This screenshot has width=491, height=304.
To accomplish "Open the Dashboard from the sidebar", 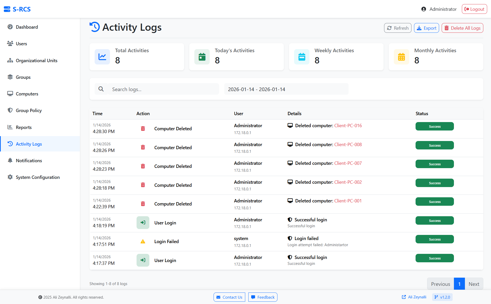I will click(x=27, y=27).
